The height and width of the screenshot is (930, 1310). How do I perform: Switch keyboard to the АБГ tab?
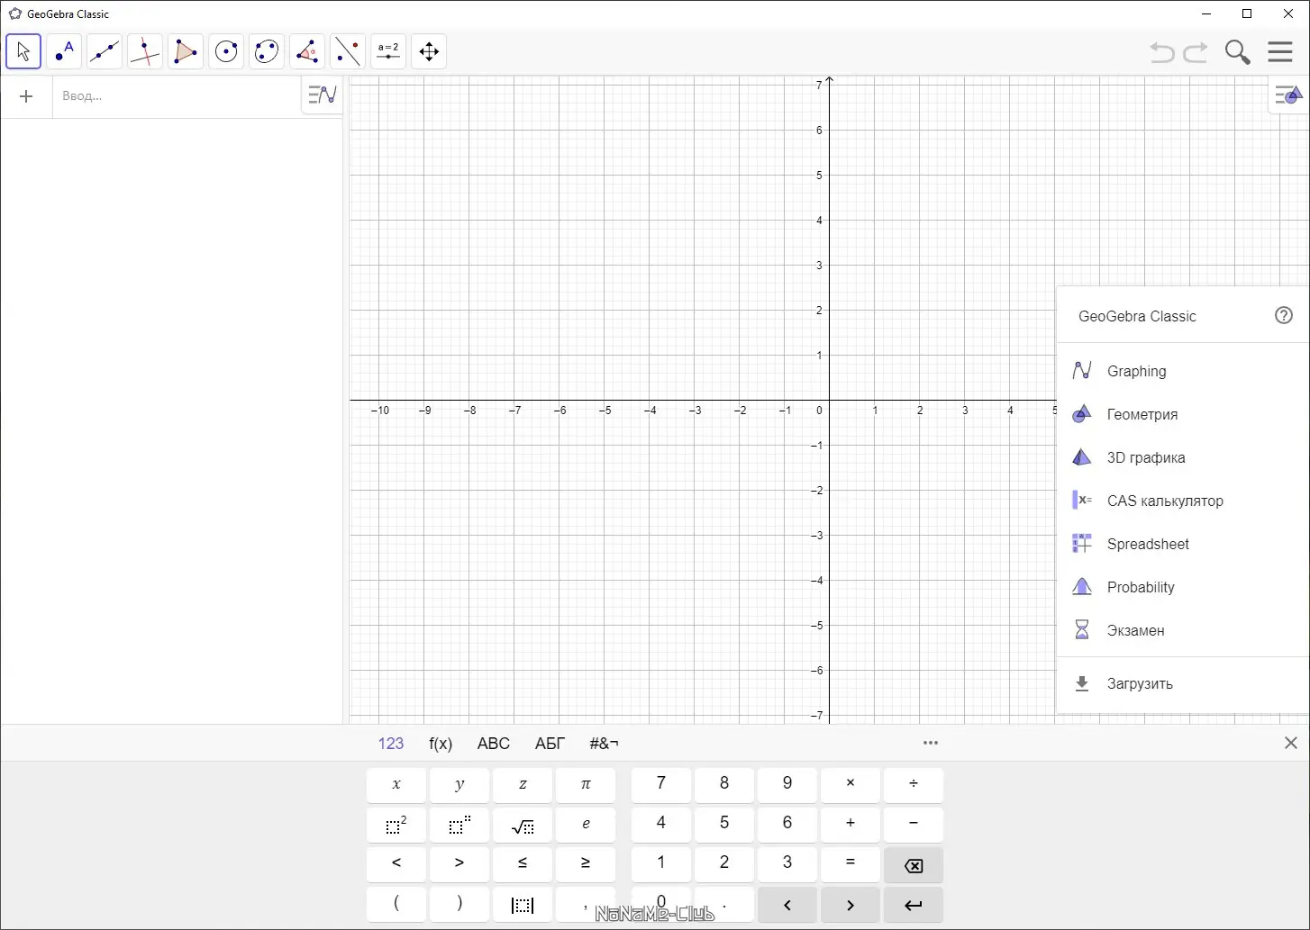pyautogui.click(x=550, y=744)
